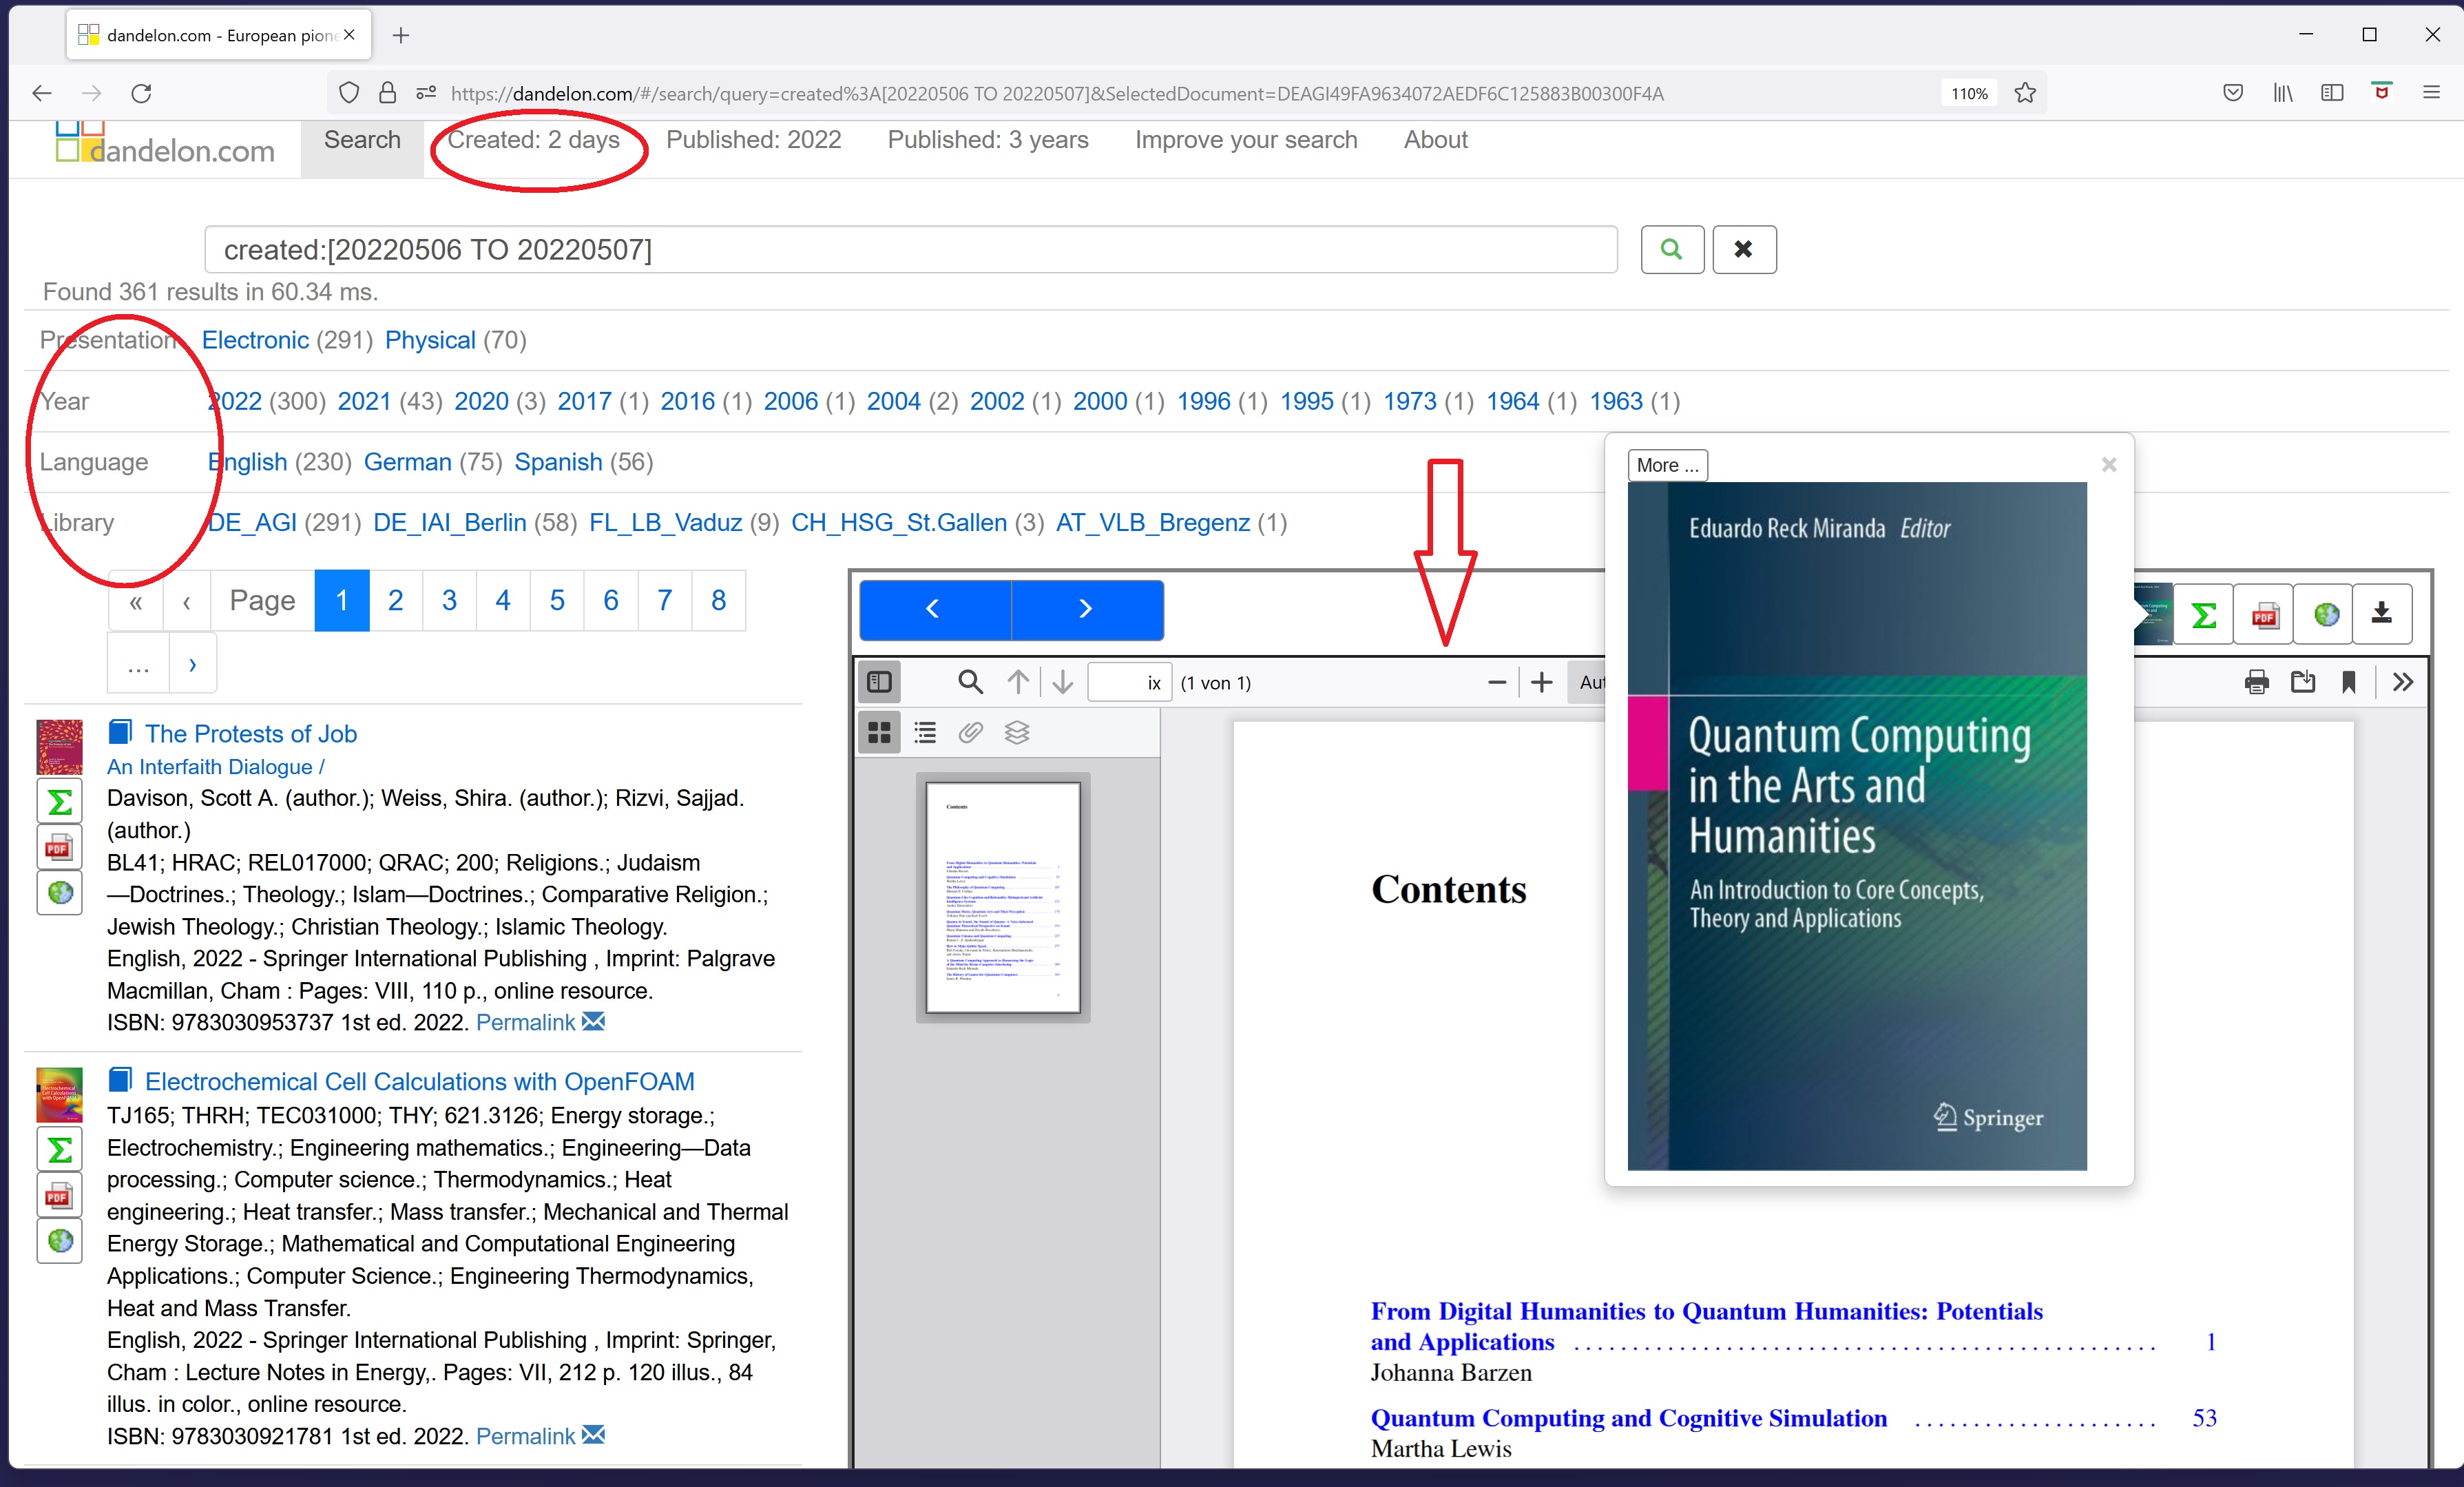
Task: Go to next document with blue right arrow
Action: 1087,609
